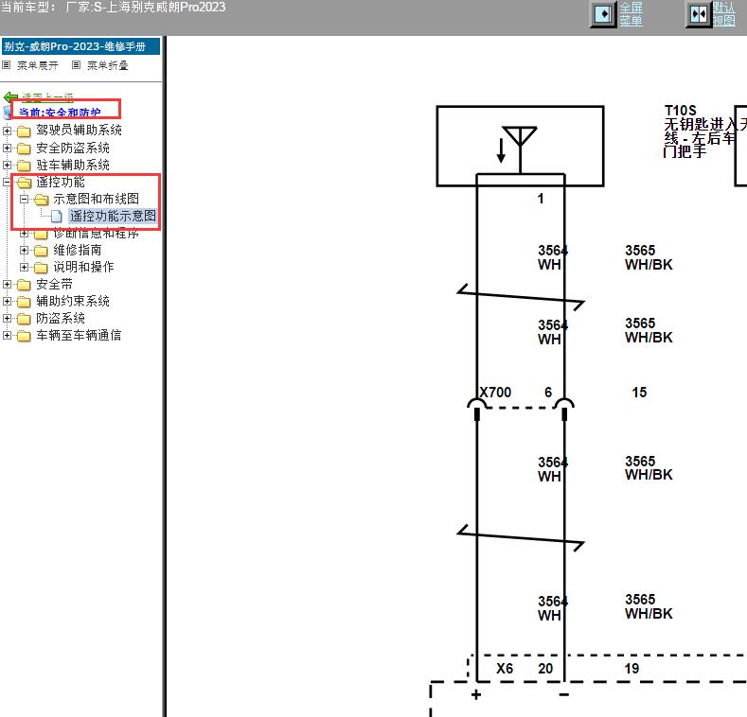Select the 遥控功能 tree label
Screen dimensions: 747x717
(61, 182)
